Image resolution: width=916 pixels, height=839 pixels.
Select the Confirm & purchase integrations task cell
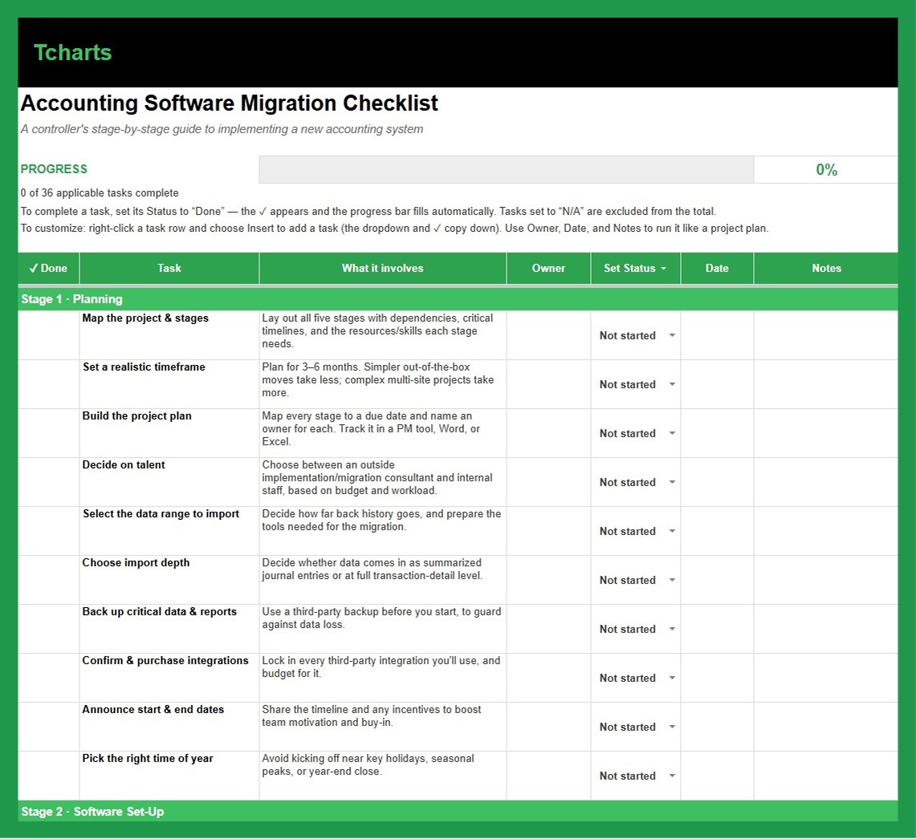pos(169,678)
